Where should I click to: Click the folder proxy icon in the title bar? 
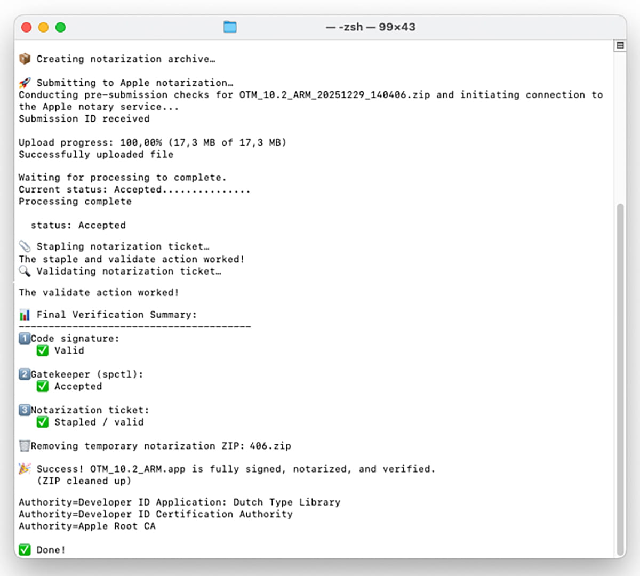[230, 27]
